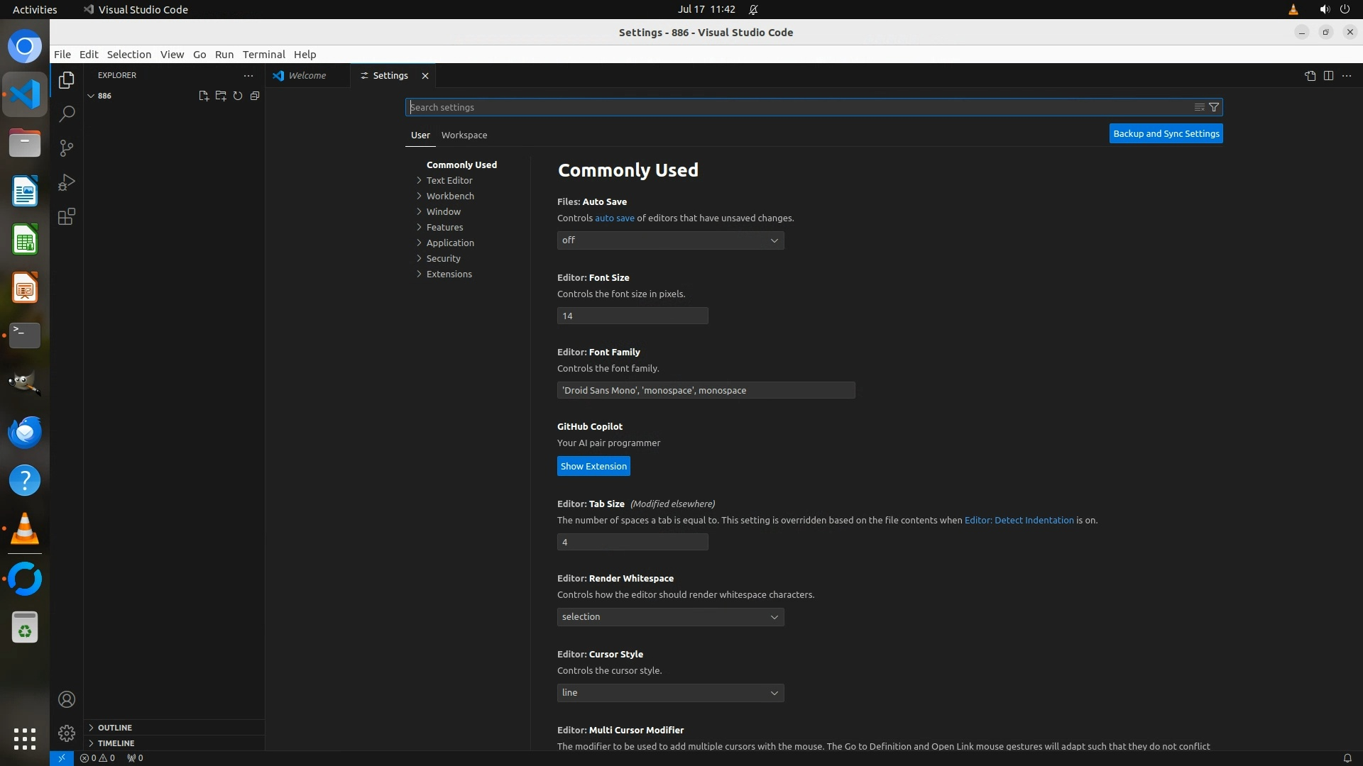
Task: Open the Search view in activity bar
Action: coord(67,114)
